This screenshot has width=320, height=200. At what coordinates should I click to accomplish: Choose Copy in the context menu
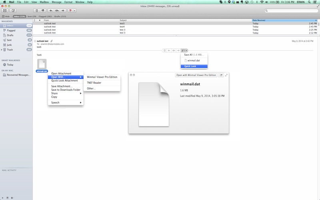tap(66, 97)
